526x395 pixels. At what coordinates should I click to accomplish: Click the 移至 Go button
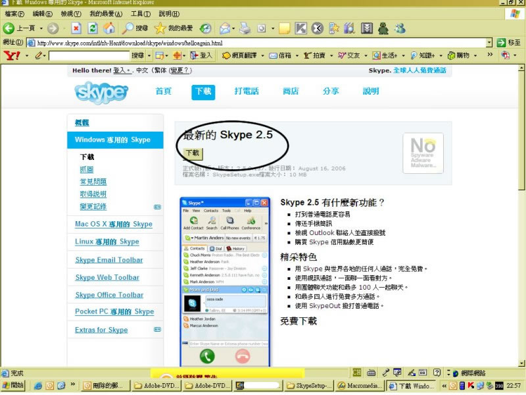pos(509,43)
